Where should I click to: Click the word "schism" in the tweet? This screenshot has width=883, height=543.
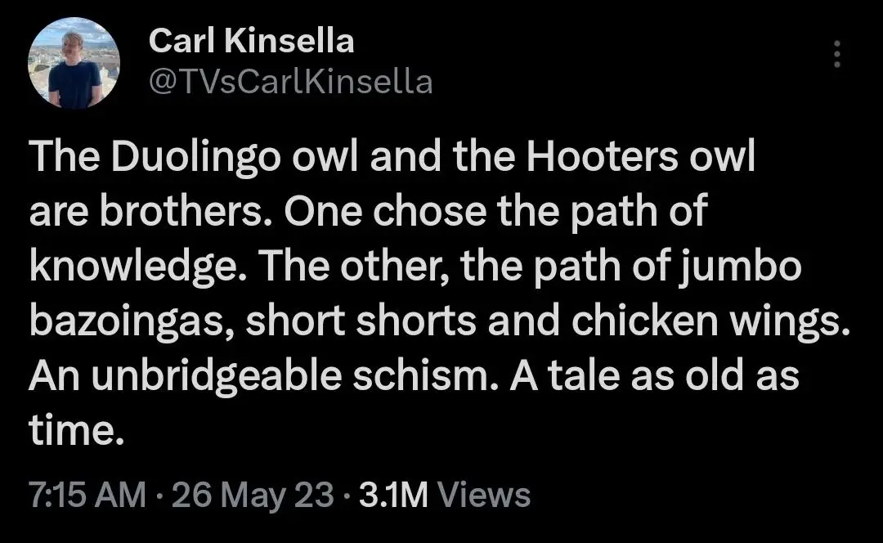433,376
